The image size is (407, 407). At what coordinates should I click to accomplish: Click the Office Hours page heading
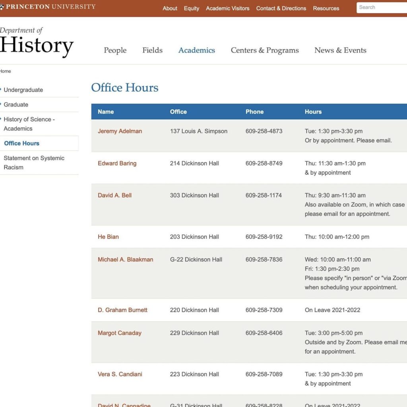click(x=124, y=87)
